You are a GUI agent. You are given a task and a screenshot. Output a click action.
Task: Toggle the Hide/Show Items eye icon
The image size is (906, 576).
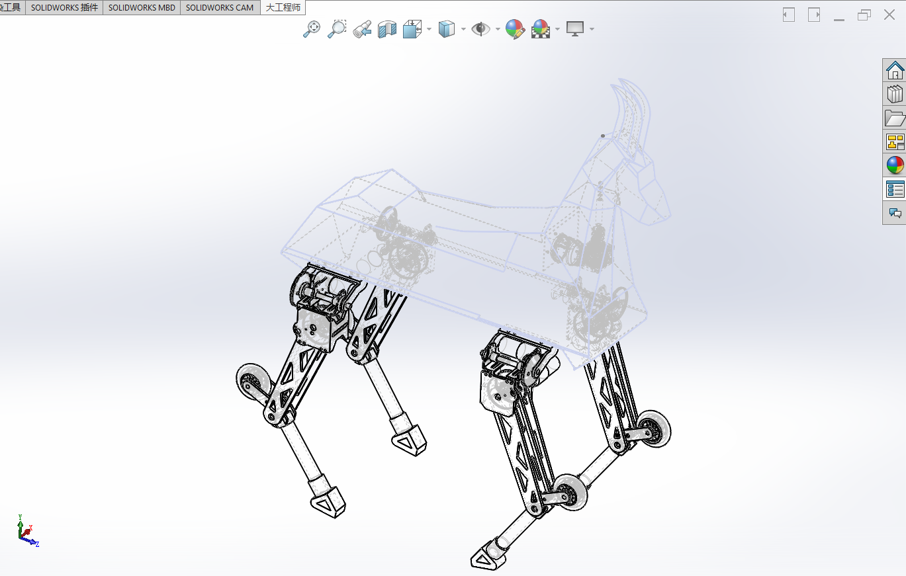pyautogui.click(x=480, y=28)
